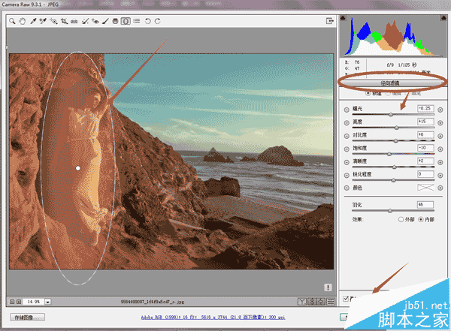Image resolution: width=451 pixels, height=331 pixels.
Task: Decrease 曝光 with its minus button
Action: coord(347,110)
